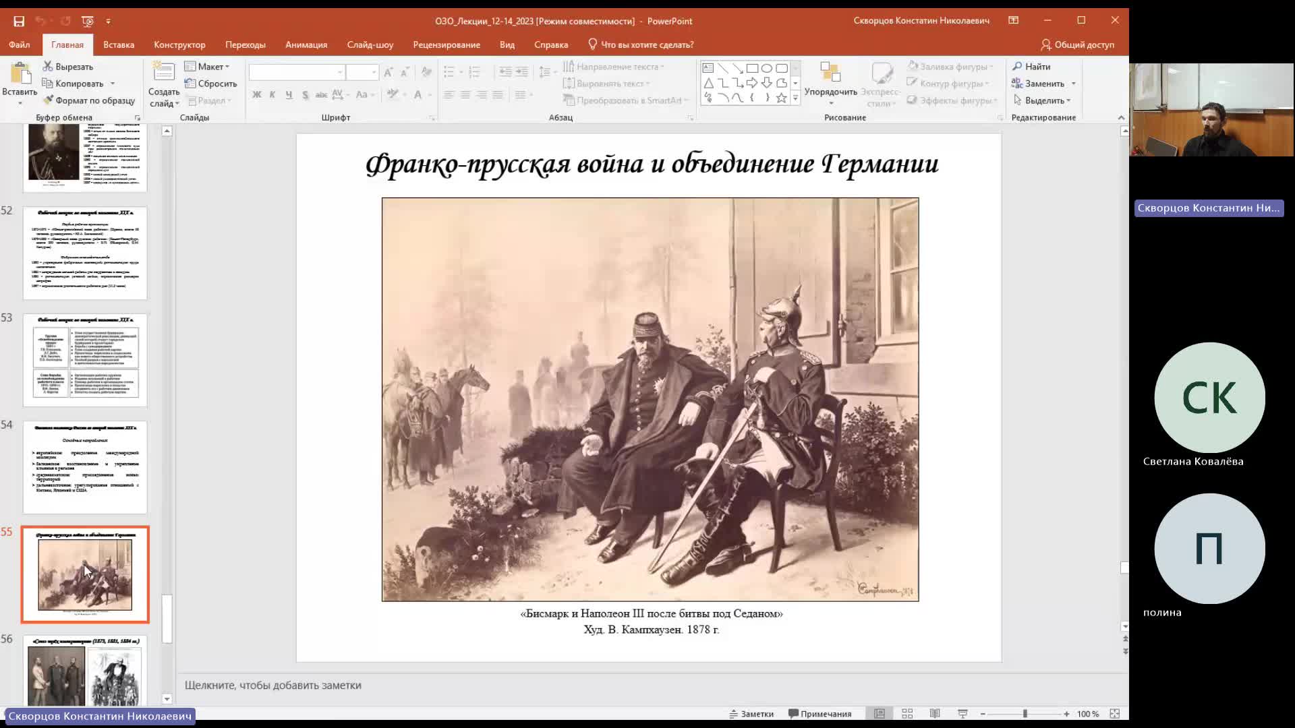
Task: Click zoom out minus button
Action: point(983,714)
